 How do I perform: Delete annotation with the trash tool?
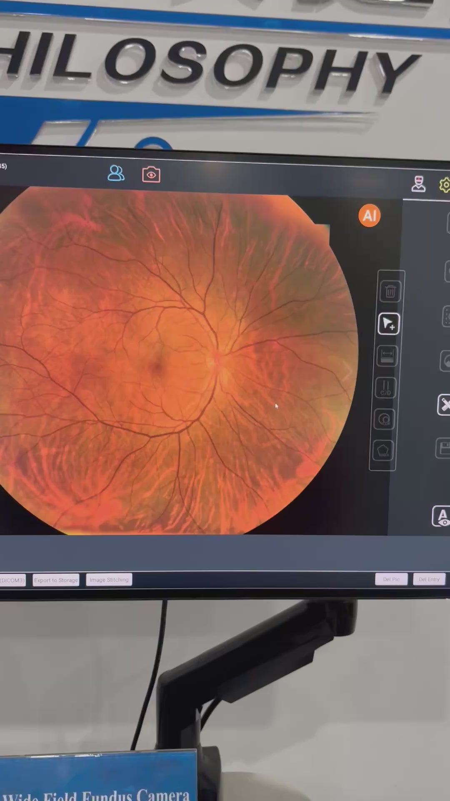[x=390, y=291]
